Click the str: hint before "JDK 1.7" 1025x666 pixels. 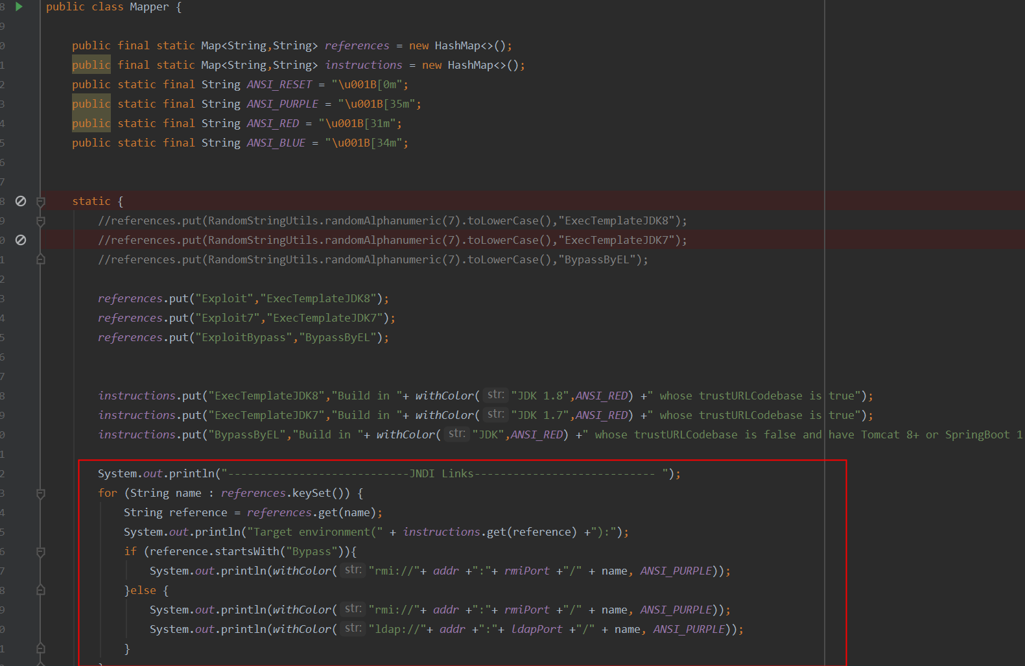coord(496,414)
